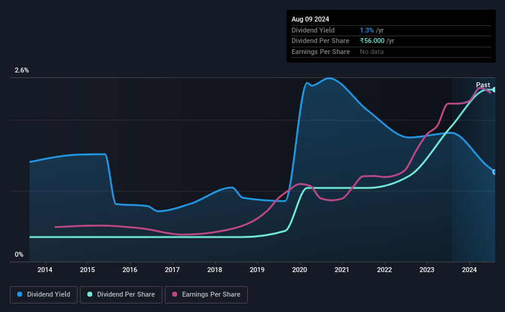This screenshot has height=312, width=505.
Task: Select the 2022 label on the x-axis
Action: coord(384,270)
